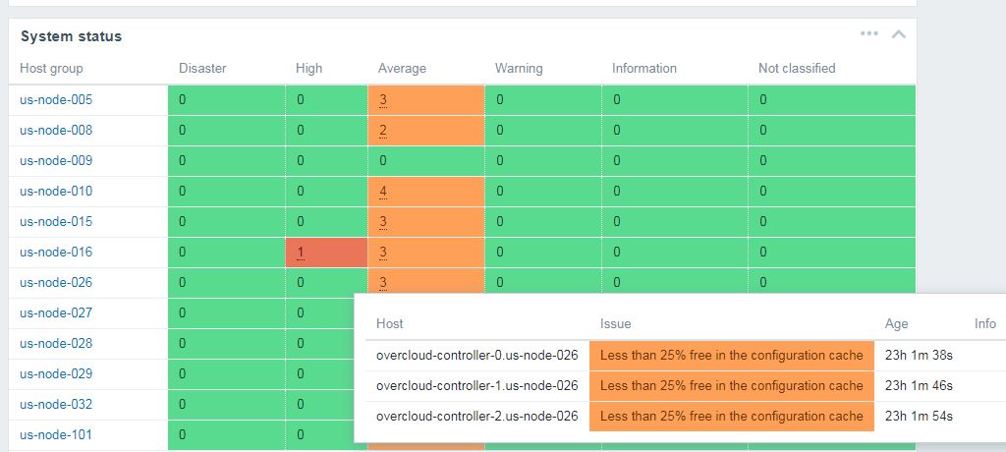Image resolution: width=1006 pixels, height=452 pixels.
Task: Open host group us-node-016
Action: (x=56, y=252)
